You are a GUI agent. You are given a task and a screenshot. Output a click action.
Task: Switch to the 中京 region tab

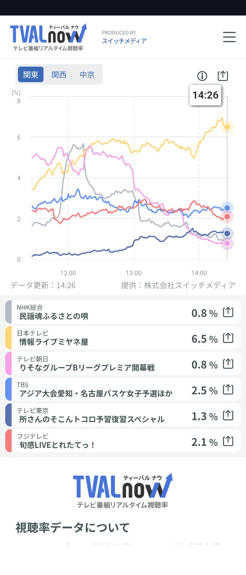click(87, 74)
